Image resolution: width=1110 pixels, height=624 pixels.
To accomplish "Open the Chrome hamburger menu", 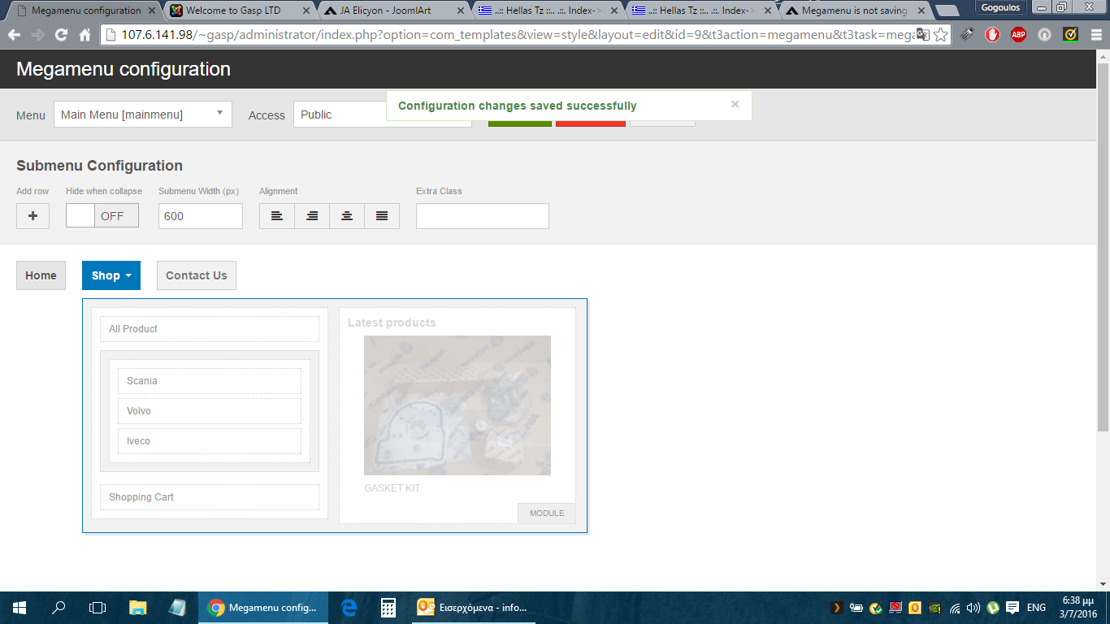I will 1096,35.
